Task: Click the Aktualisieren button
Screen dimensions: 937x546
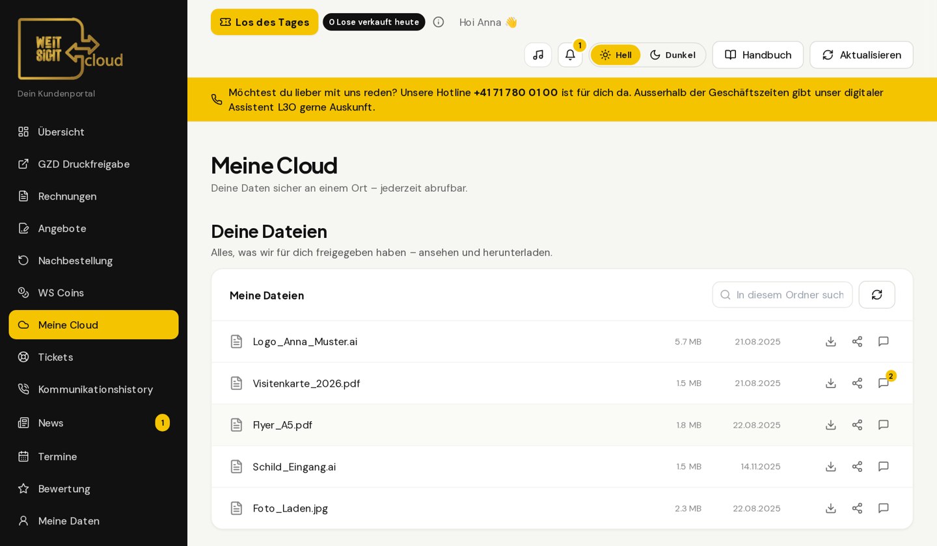Action: [x=862, y=55]
